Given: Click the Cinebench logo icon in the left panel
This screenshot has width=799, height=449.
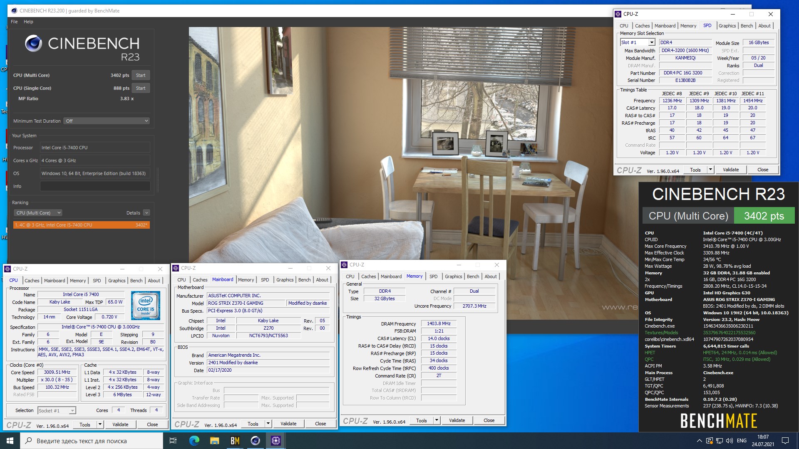Looking at the screenshot, I should (33, 43).
